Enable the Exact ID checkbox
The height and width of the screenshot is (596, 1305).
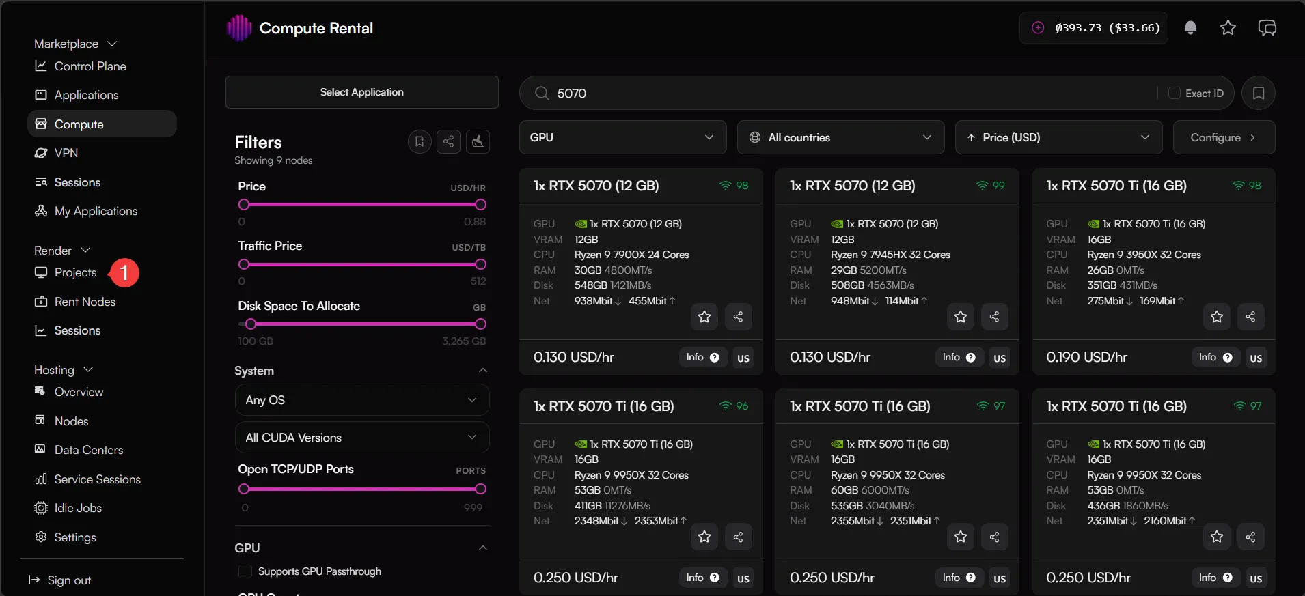click(1174, 93)
